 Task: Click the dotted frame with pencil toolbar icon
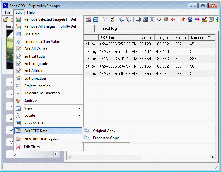166,19
